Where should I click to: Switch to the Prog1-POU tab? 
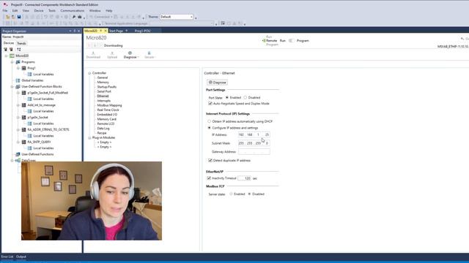coord(142,31)
